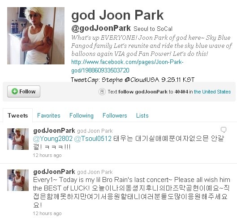Click the United States link
The width and height of the screenshot is (237, 220).
(212, 92)
